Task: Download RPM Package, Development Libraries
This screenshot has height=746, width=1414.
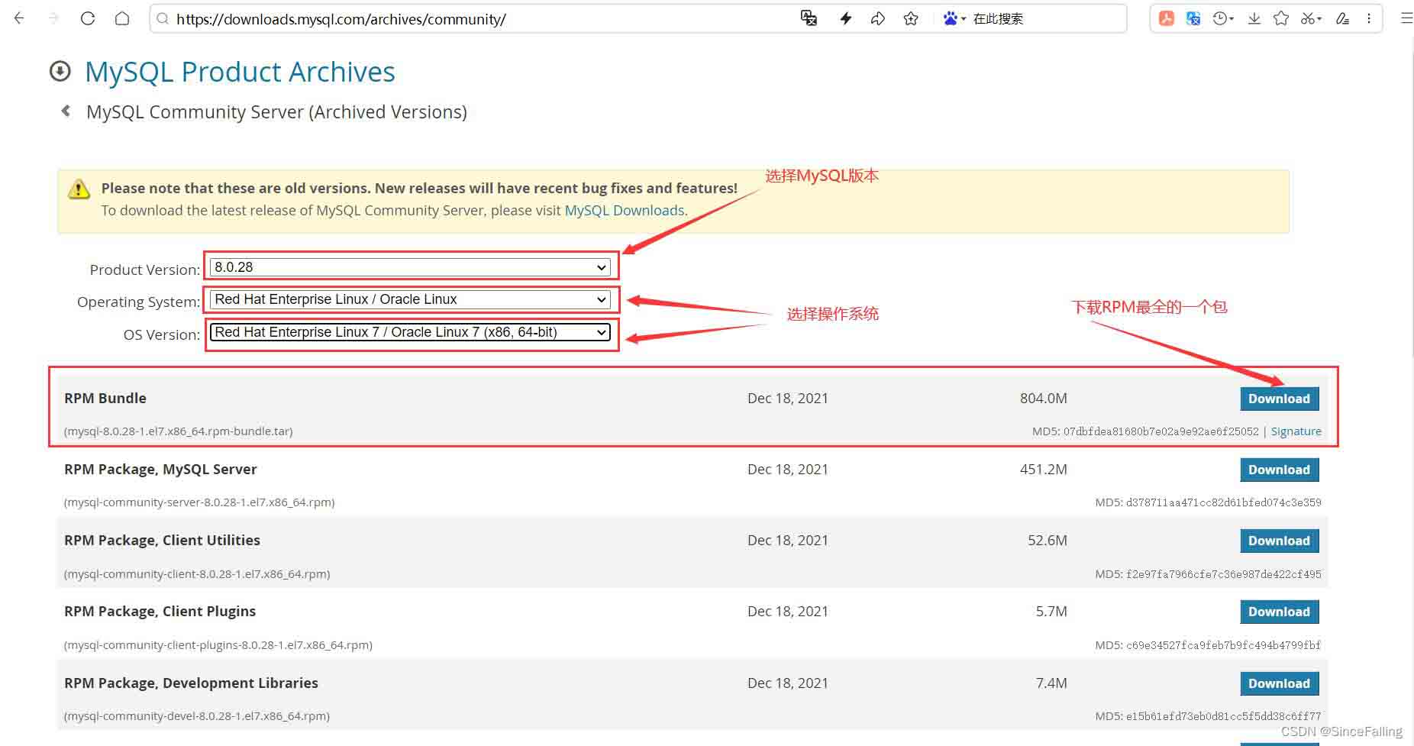Action: (1279, 683)
